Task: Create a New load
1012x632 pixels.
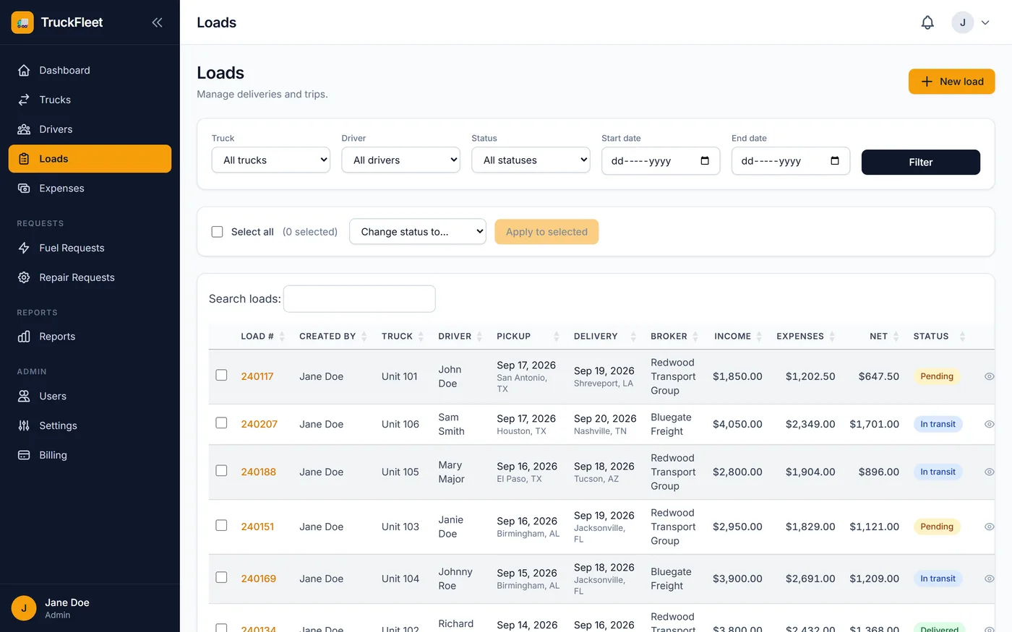Action: pyautogui.click(x=951, y=82)
